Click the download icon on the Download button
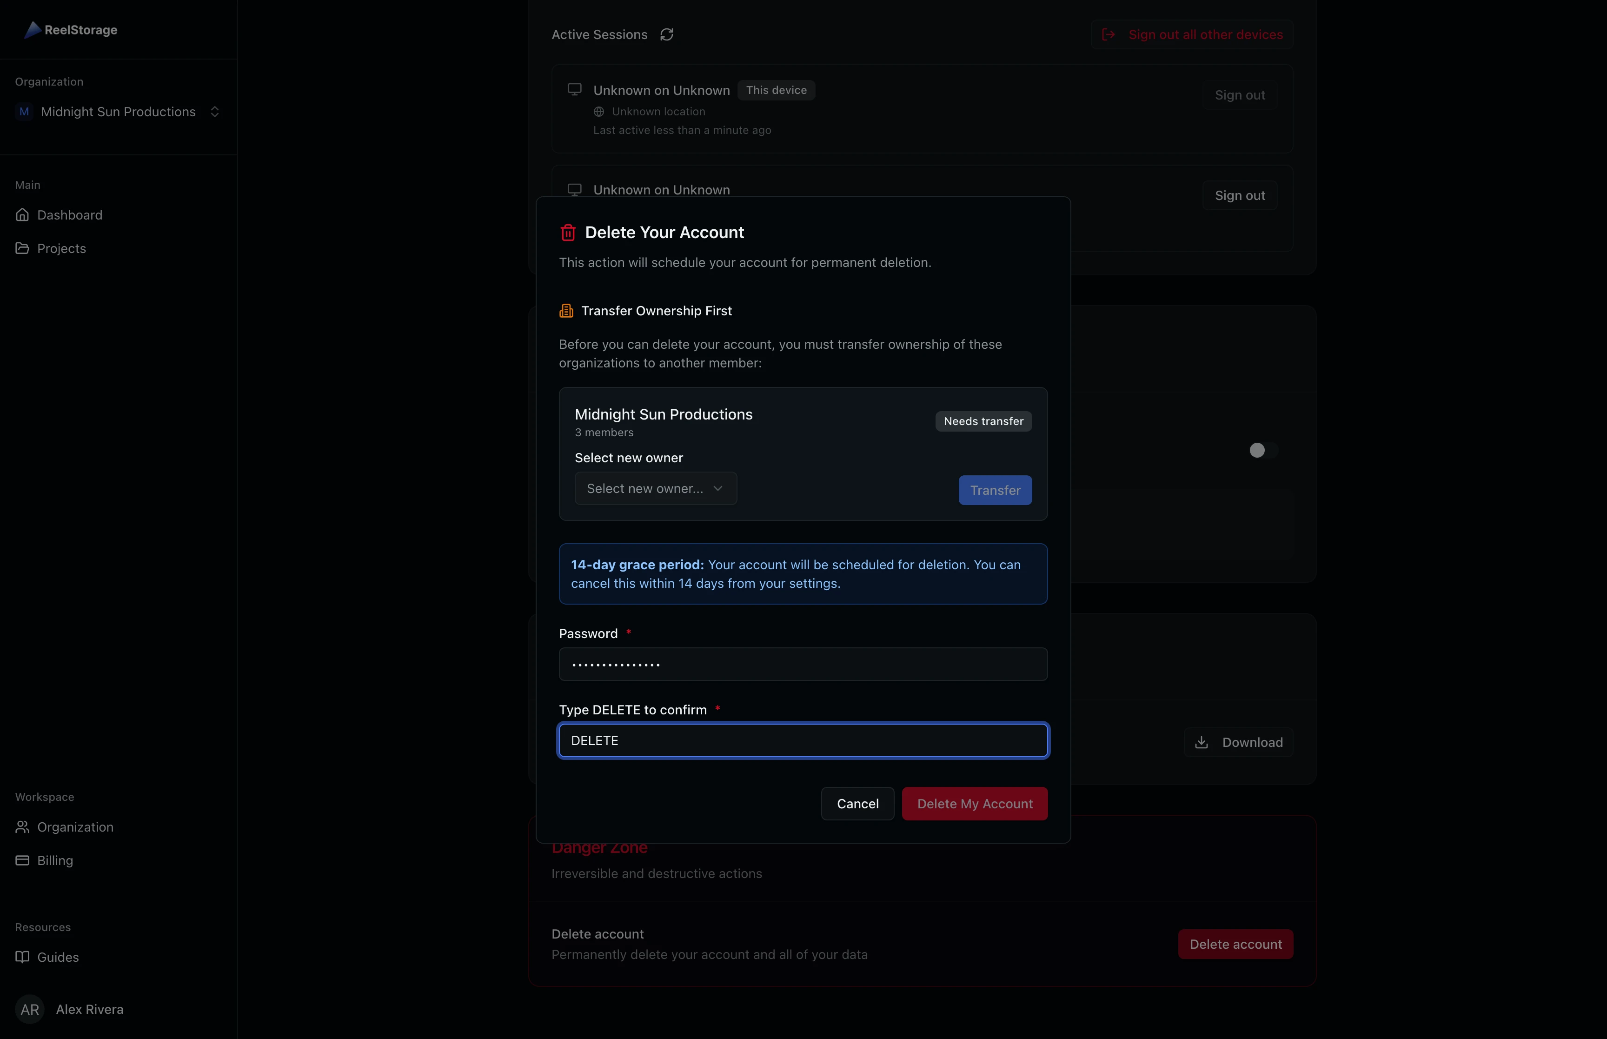This screenshot has height=1039, width=1607. [1202, 742]
